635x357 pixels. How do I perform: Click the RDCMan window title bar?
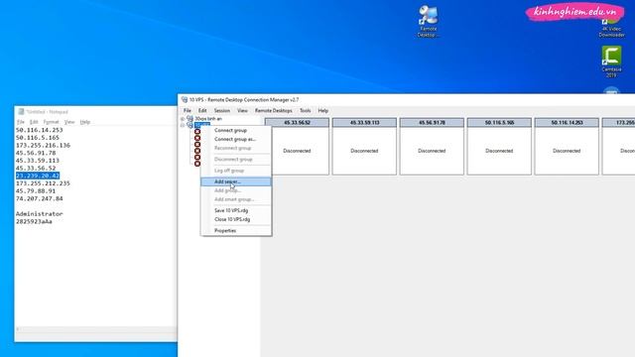[x=406, y=99]
